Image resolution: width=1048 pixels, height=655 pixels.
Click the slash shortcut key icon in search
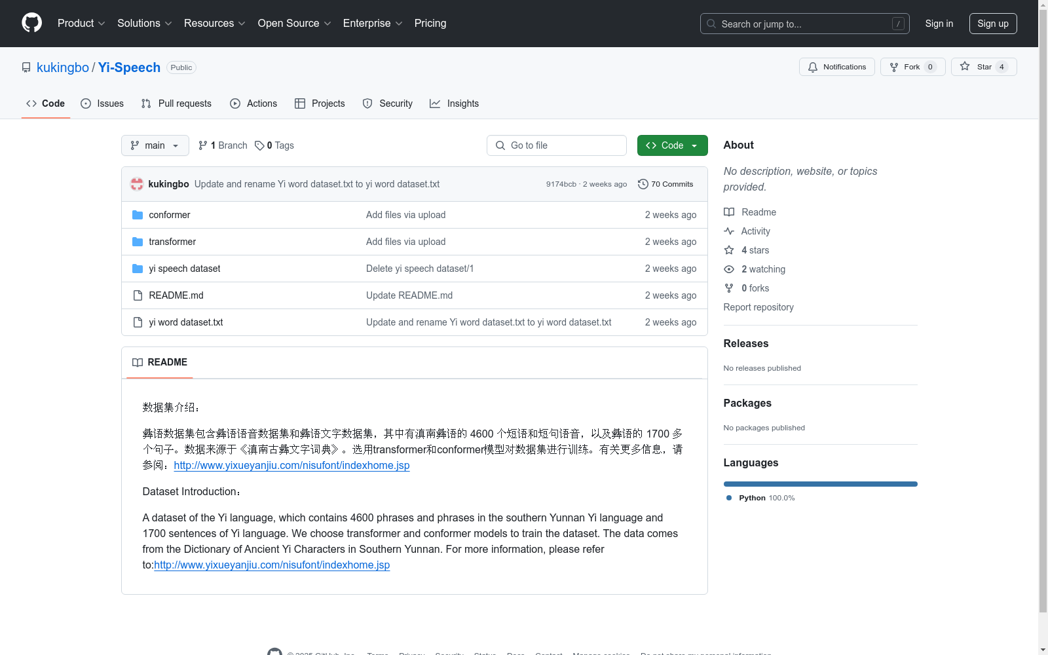click(898, 24)
